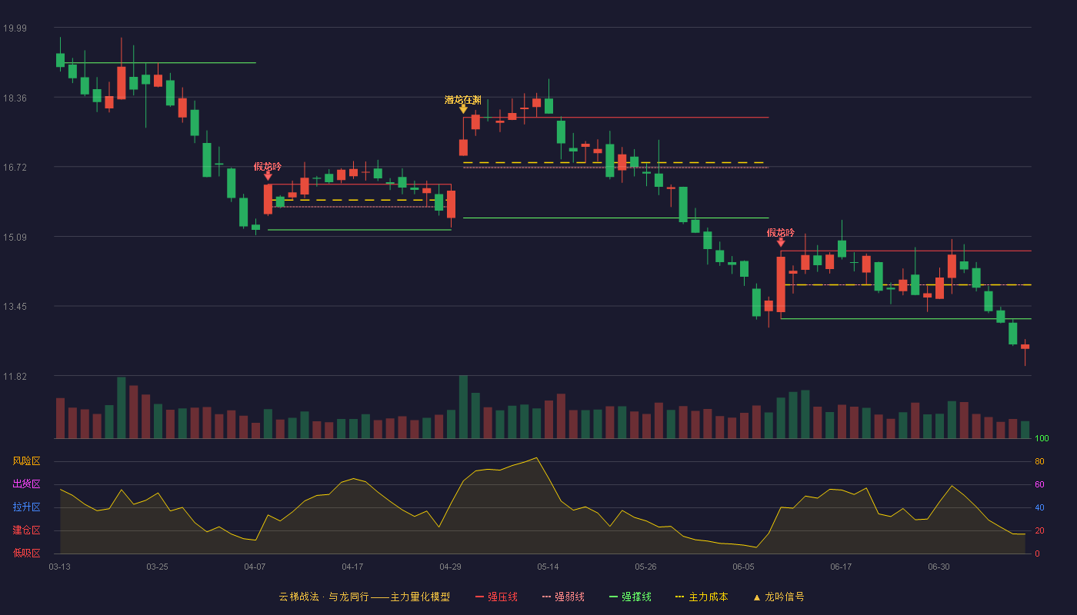The image size is (1077, 615).
Task: Click the 云梯战法 主力量化模型 legend title
Action: (364, 597)
